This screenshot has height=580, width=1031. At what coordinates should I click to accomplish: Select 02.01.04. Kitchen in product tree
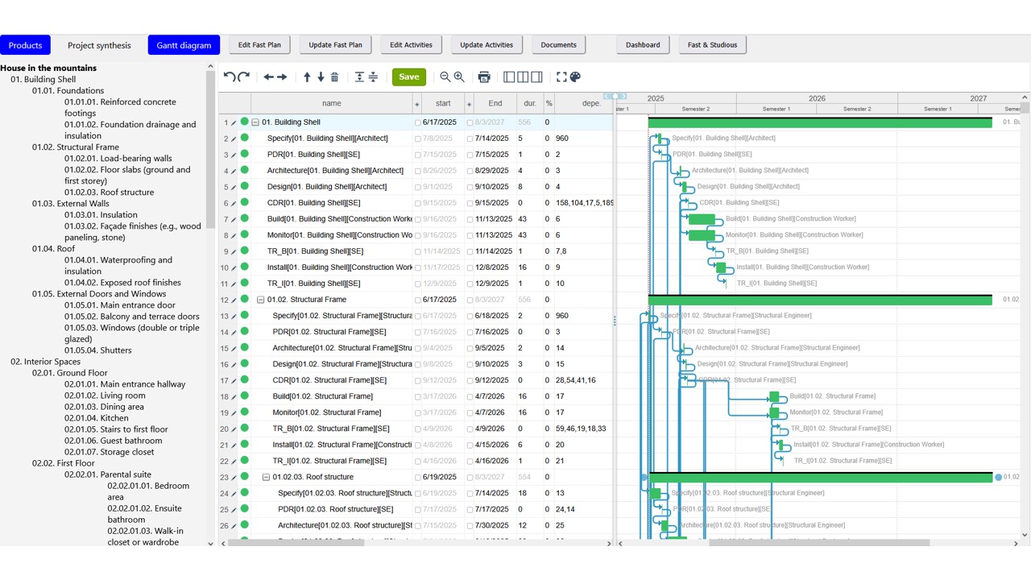97,418
